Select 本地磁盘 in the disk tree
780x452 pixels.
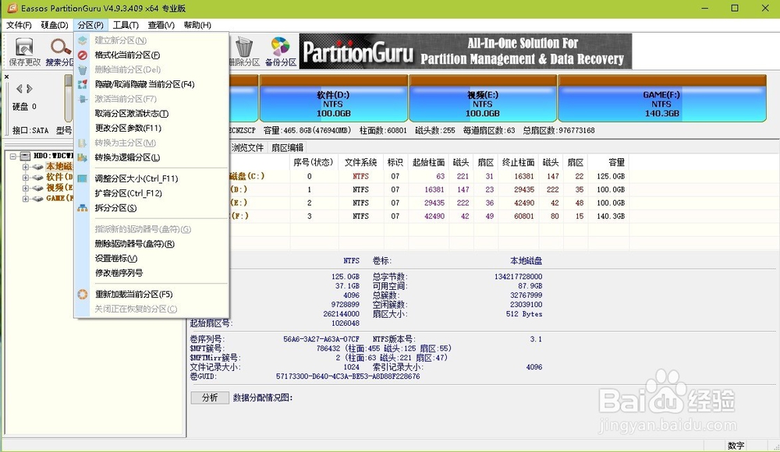[59, 167]
